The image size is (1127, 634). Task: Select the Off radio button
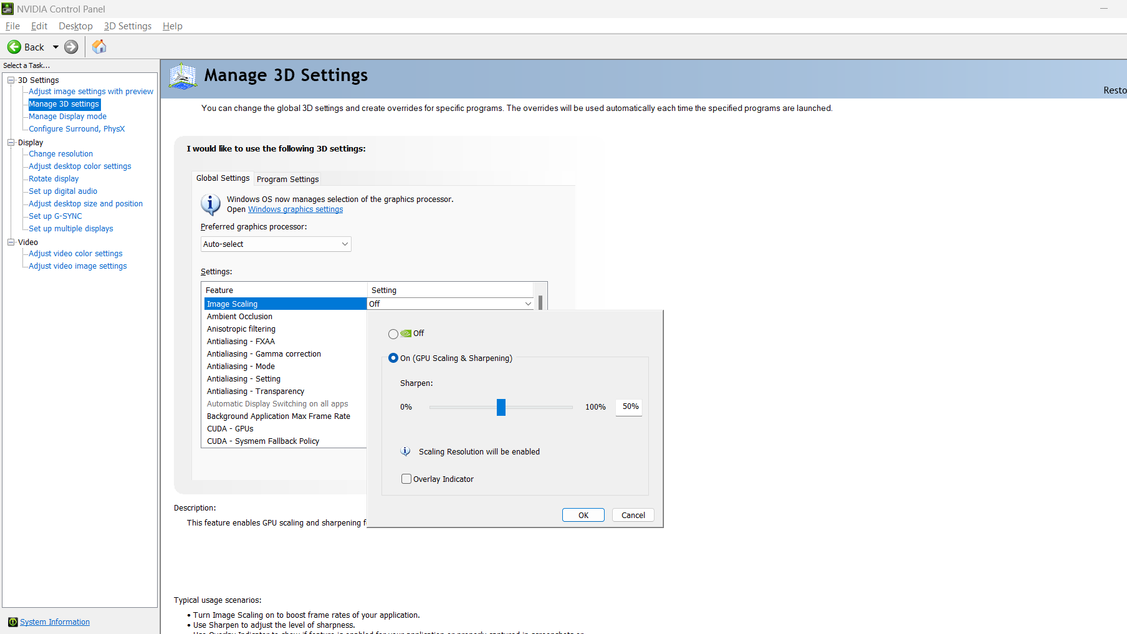click(x=393, y=334)
